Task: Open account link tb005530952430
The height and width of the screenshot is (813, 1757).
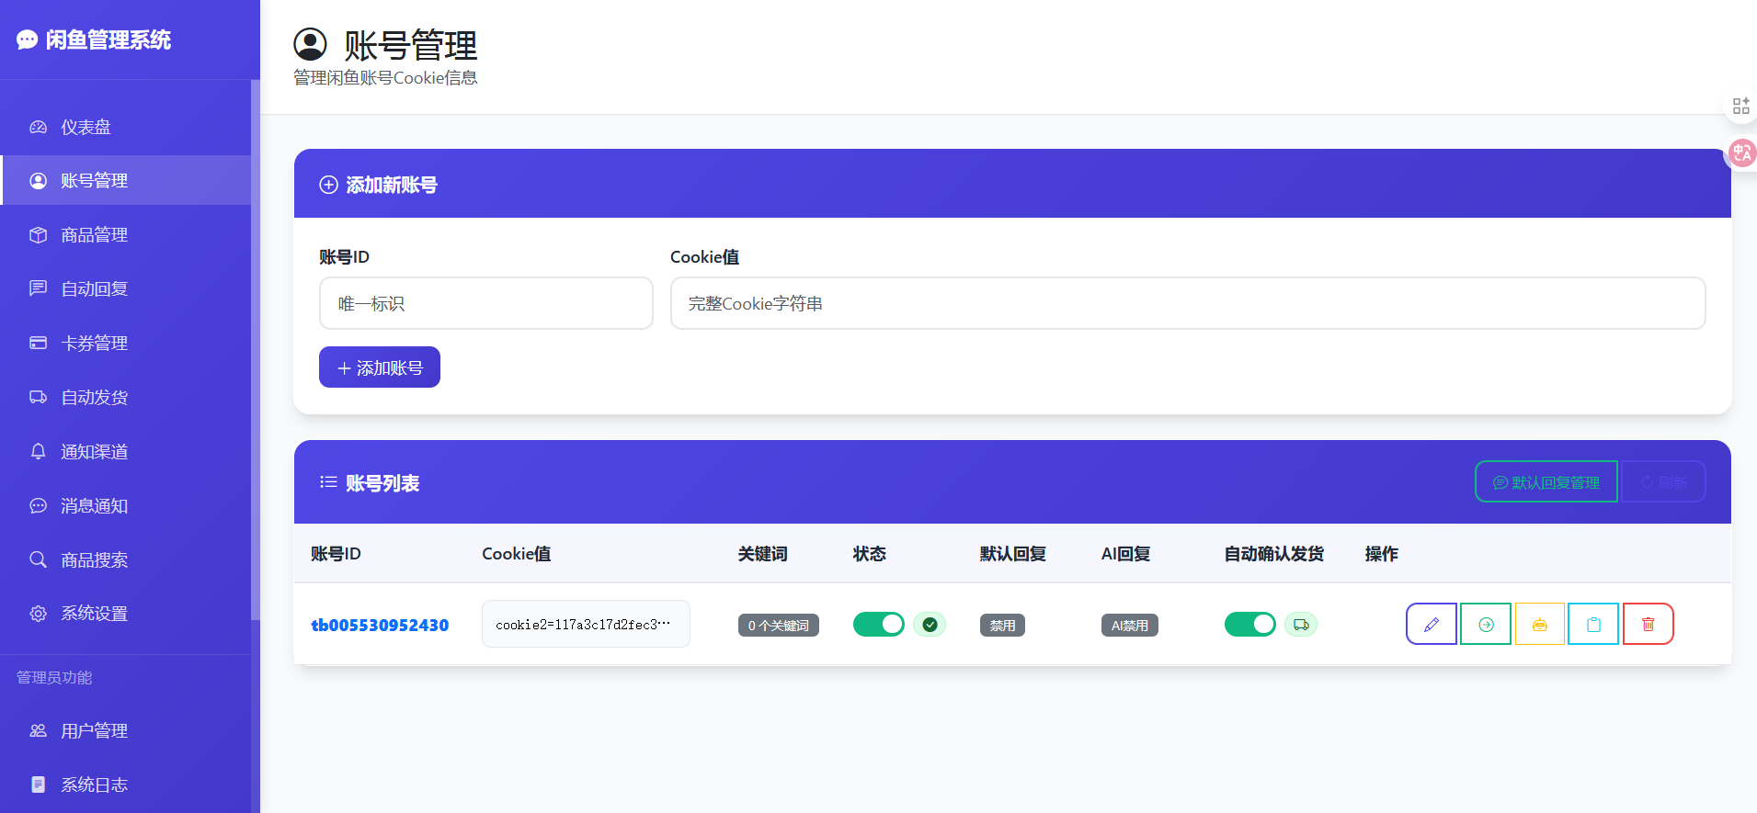Action: tap(380, 626)
